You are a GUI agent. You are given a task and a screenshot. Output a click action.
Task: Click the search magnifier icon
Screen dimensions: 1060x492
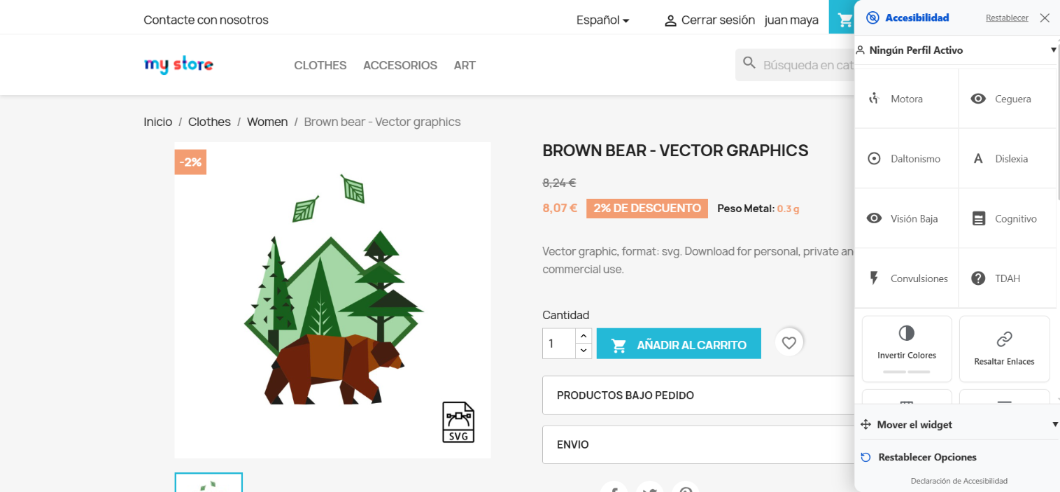(749, 64)
